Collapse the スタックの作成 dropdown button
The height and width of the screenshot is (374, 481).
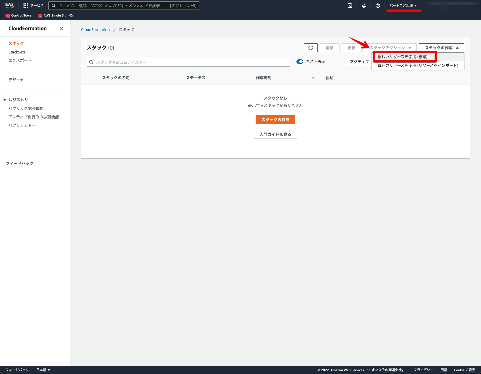pos(442,48)
